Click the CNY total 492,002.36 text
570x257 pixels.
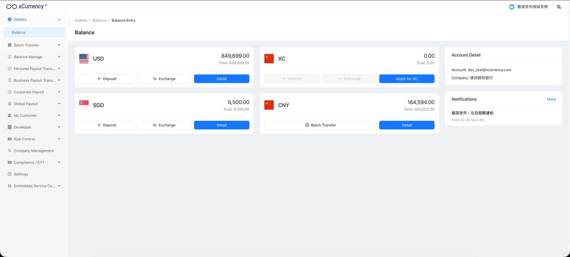[419, 109]
